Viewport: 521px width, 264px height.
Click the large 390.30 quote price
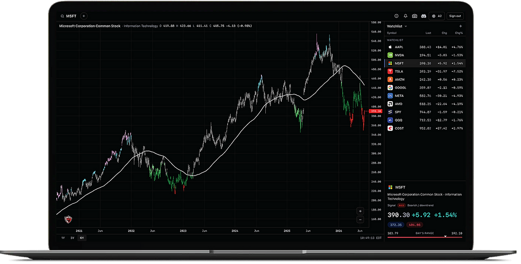tap(398, 215)
